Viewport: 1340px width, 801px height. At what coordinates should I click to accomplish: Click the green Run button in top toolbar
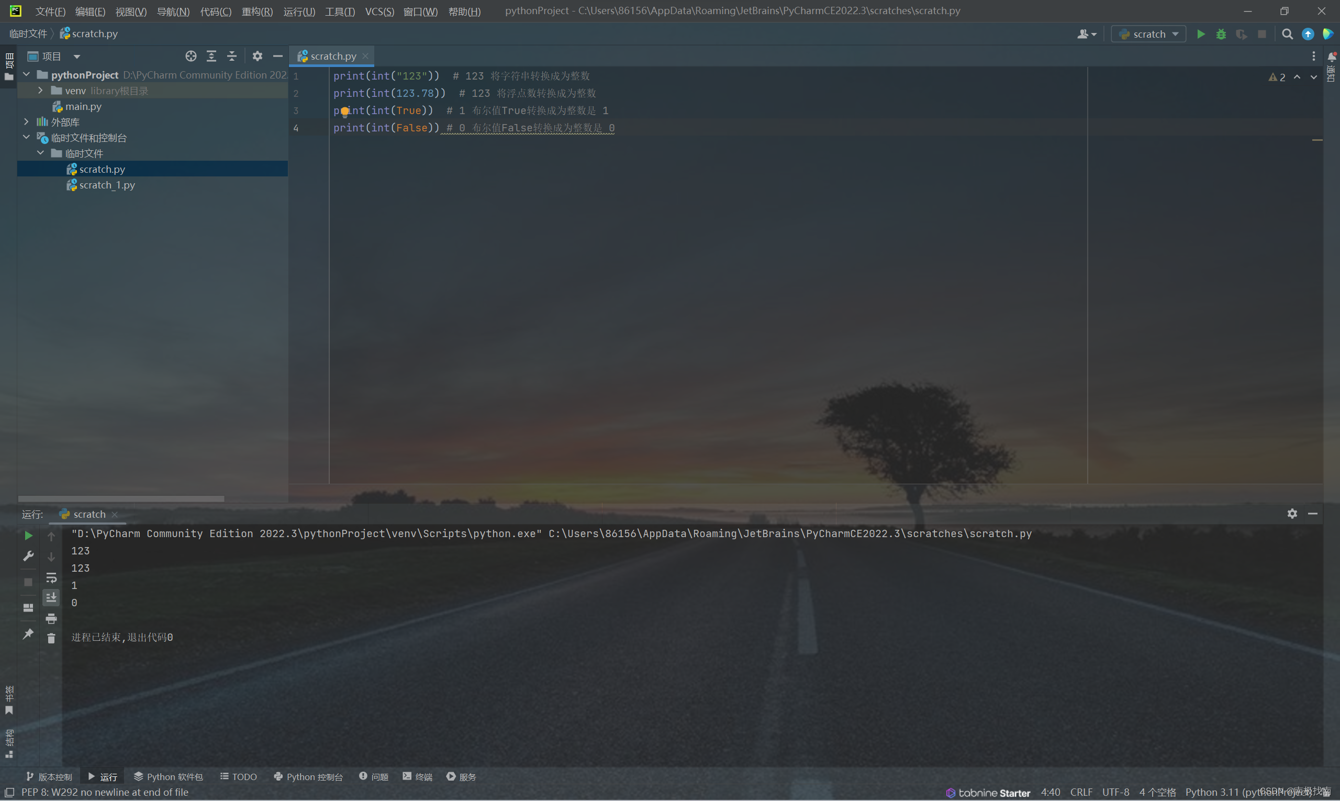1200,34
